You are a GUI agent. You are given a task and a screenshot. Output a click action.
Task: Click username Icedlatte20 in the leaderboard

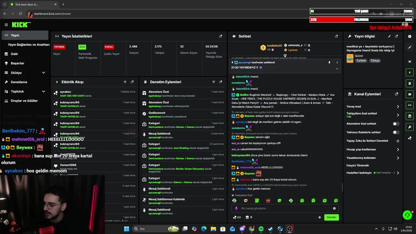coord(274,46)
